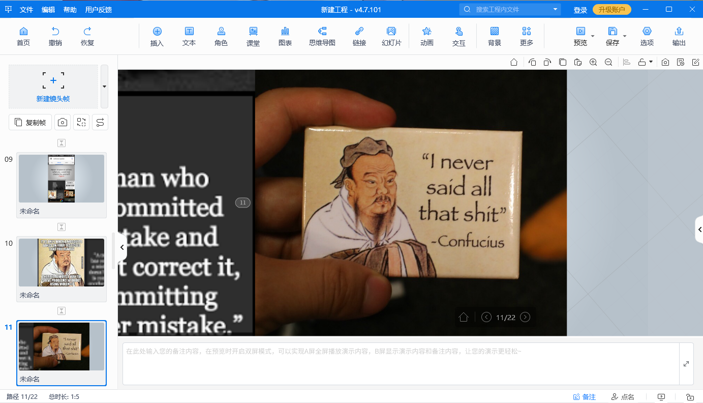Image resolution: width=703 pixels, height=403 pixels.
Task: Open the 插入 insert tool
Action: [x=157, y=36]
